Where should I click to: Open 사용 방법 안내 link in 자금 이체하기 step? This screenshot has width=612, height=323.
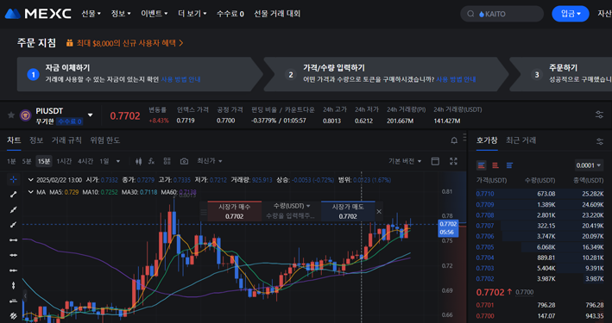click(x=180, y=79)
